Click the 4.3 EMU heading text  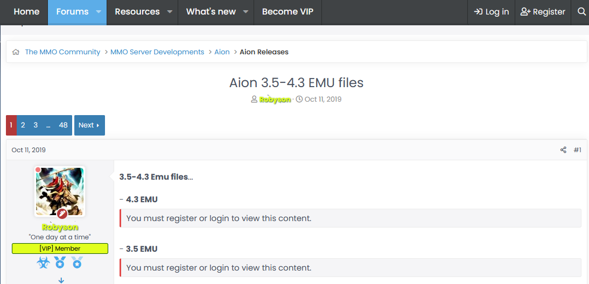coord(142,199)
